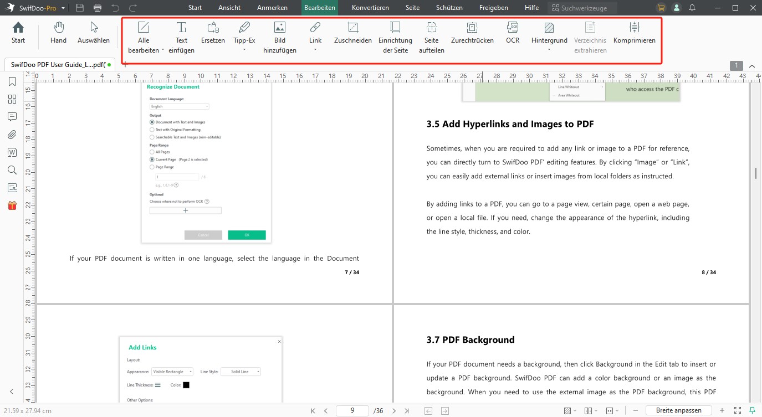Open Einrichtung der Seite page setup
This screenshot has height=417, width=762.
point(395,38)
